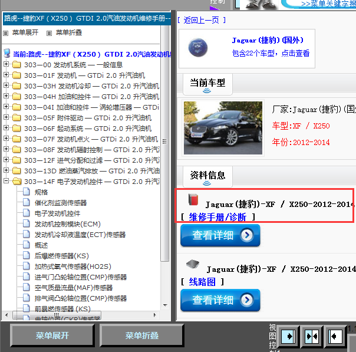The width and height of the screenshot is (356, 352).
Task: Expand the 303—00 发动机系统 folder
Action: pos(6,64)
